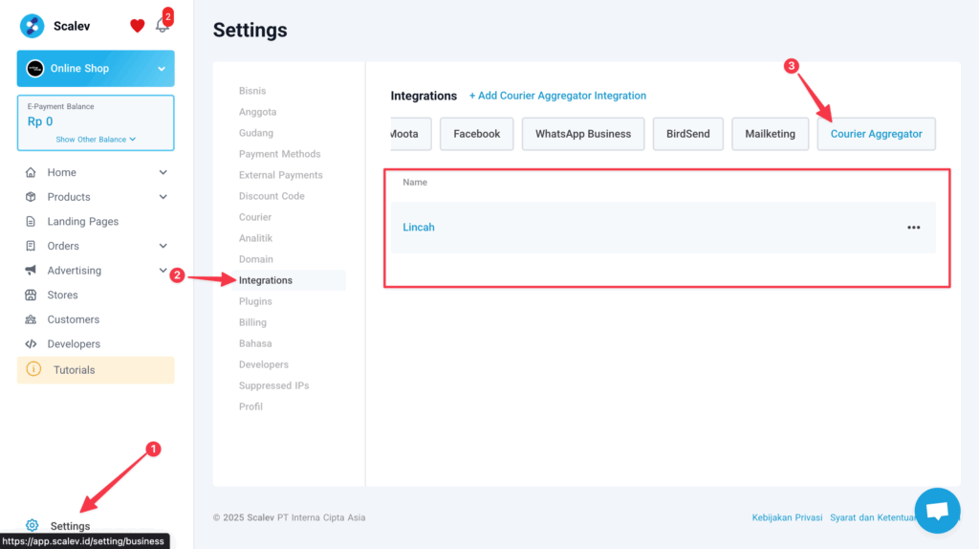Screen dimensions: 979x549
Task: Go to Customers in sidebar
Action: pos(73,319)
